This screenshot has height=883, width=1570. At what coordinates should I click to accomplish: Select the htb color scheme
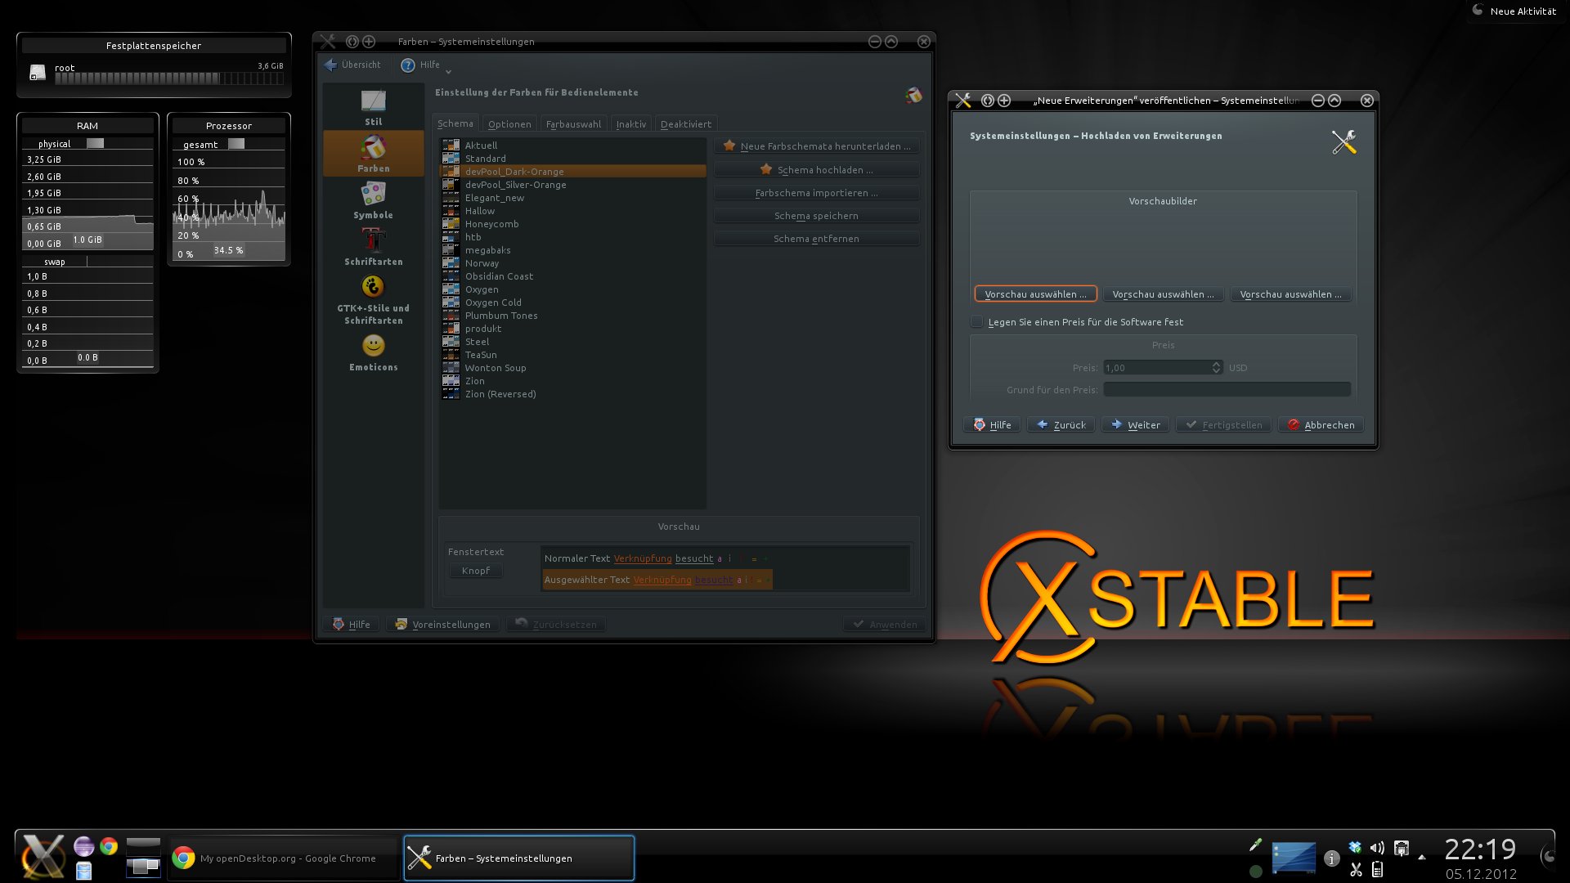click(x=572, y=237)
